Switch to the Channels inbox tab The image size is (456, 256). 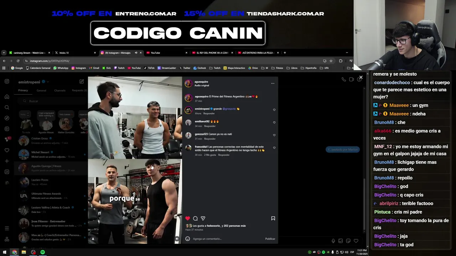click(x=60, y=90)
